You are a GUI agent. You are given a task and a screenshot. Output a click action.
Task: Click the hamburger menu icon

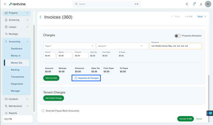[5, 4]
